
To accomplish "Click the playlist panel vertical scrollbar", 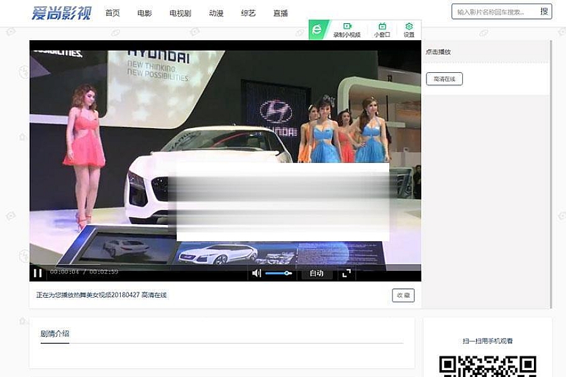I will pyautogui.click(x=550, y=174).
